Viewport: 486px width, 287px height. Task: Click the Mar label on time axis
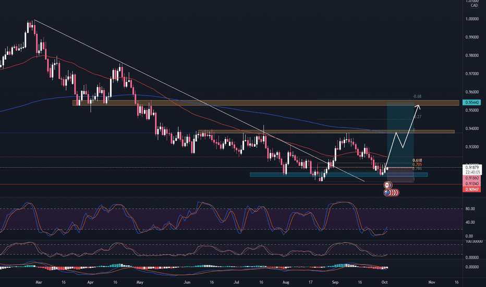[x=39, y=282]
